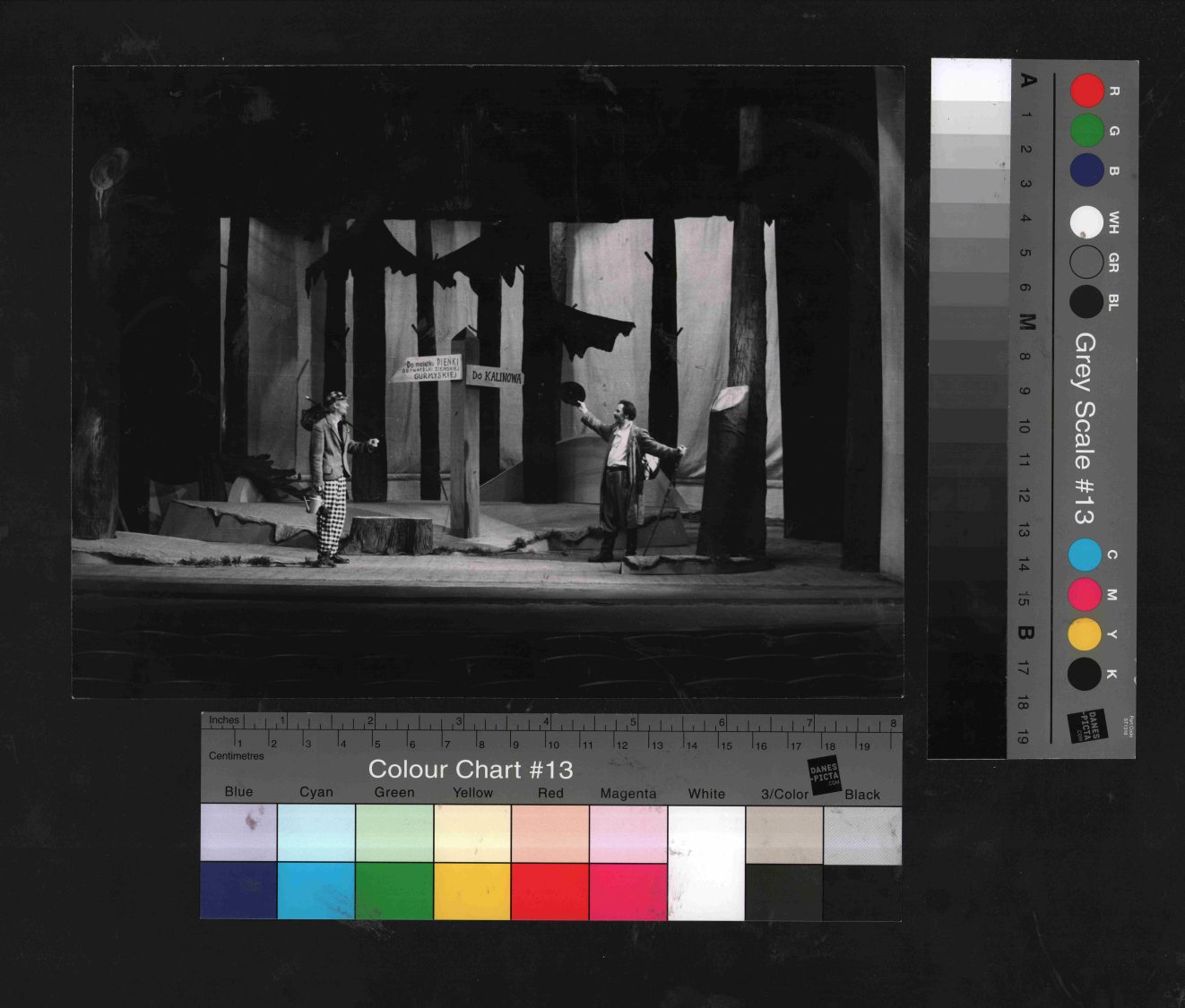The height and width of the screenshot is (1008, 1185).
Task: Click the "Colour Chart #13" title text
Action: (x=470, y=770)
